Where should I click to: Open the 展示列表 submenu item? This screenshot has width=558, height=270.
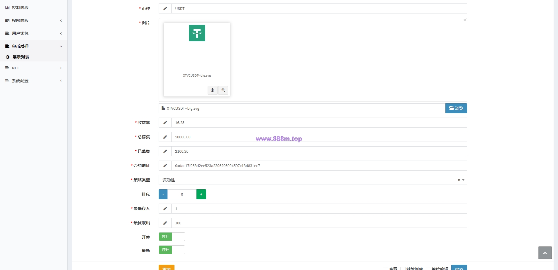click(34, 57)
